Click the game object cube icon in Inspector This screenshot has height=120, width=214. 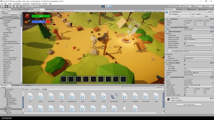coord(167,12)
